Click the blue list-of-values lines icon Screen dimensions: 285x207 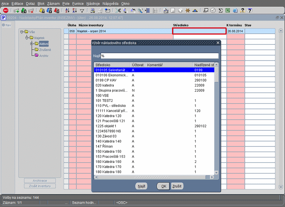point(147,11)
